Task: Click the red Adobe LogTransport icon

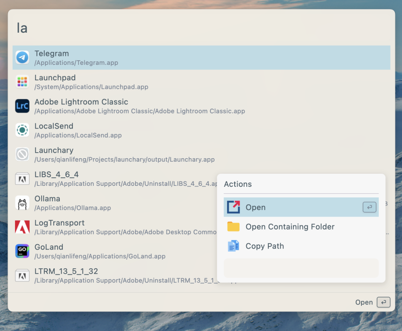Action: [22, 227]
